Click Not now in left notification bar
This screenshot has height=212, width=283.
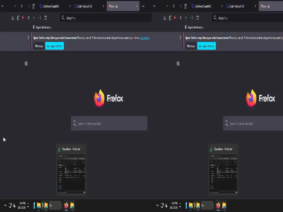[39, 46]
